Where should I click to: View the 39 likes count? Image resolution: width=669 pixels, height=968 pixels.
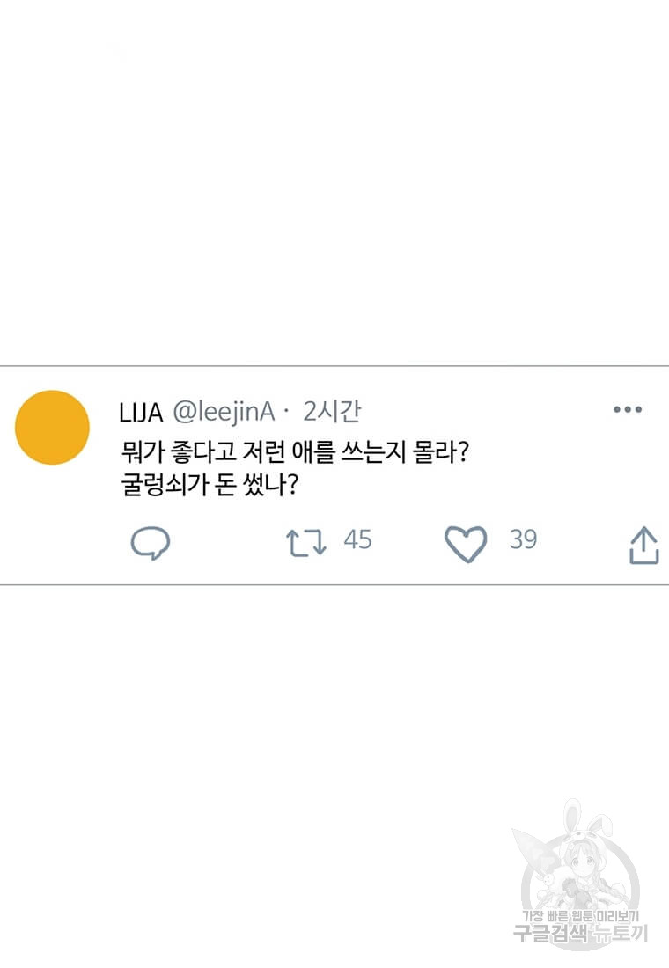(x=523, y=540)
